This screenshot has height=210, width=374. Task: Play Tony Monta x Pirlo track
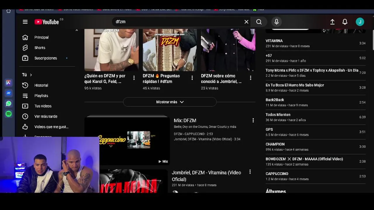click(316, 73)
